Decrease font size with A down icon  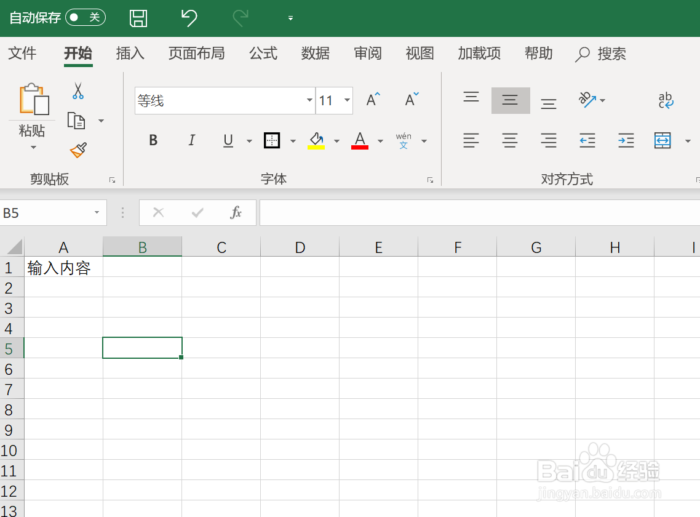coord(412,100)
